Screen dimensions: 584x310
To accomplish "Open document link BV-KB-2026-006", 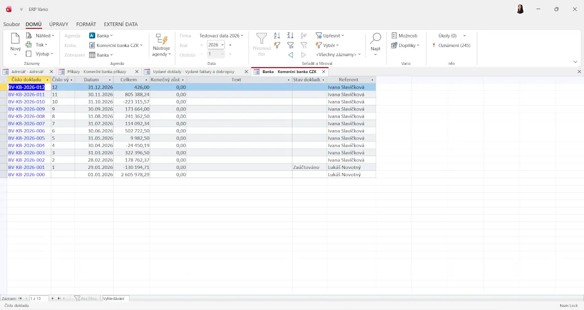I will pyautogui.click(x=27, y=131).
